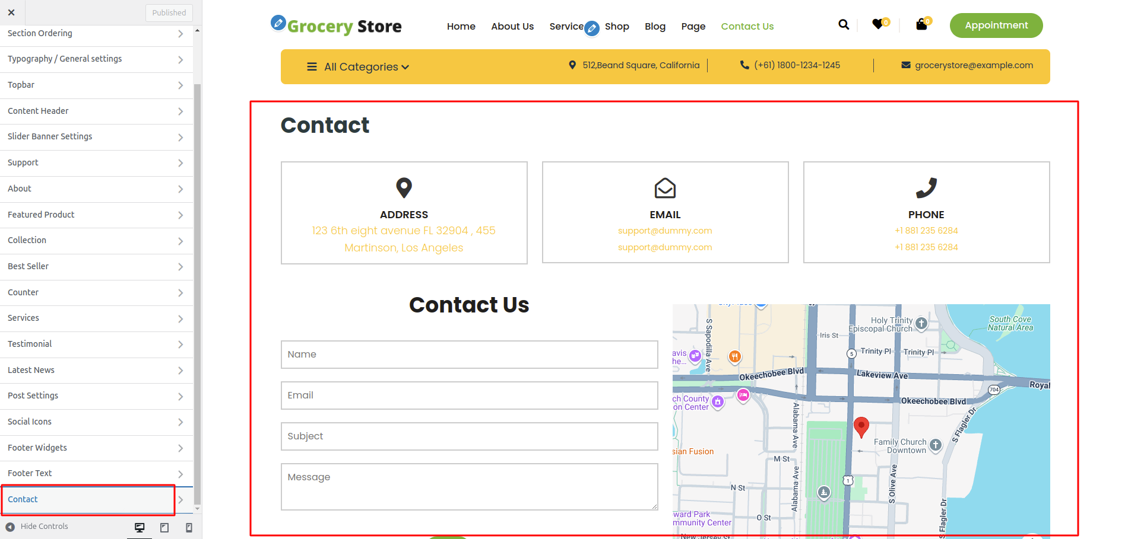Expand the Best Seller chevron
This screenshot has height=539, width=1128.
click(180, 267)
